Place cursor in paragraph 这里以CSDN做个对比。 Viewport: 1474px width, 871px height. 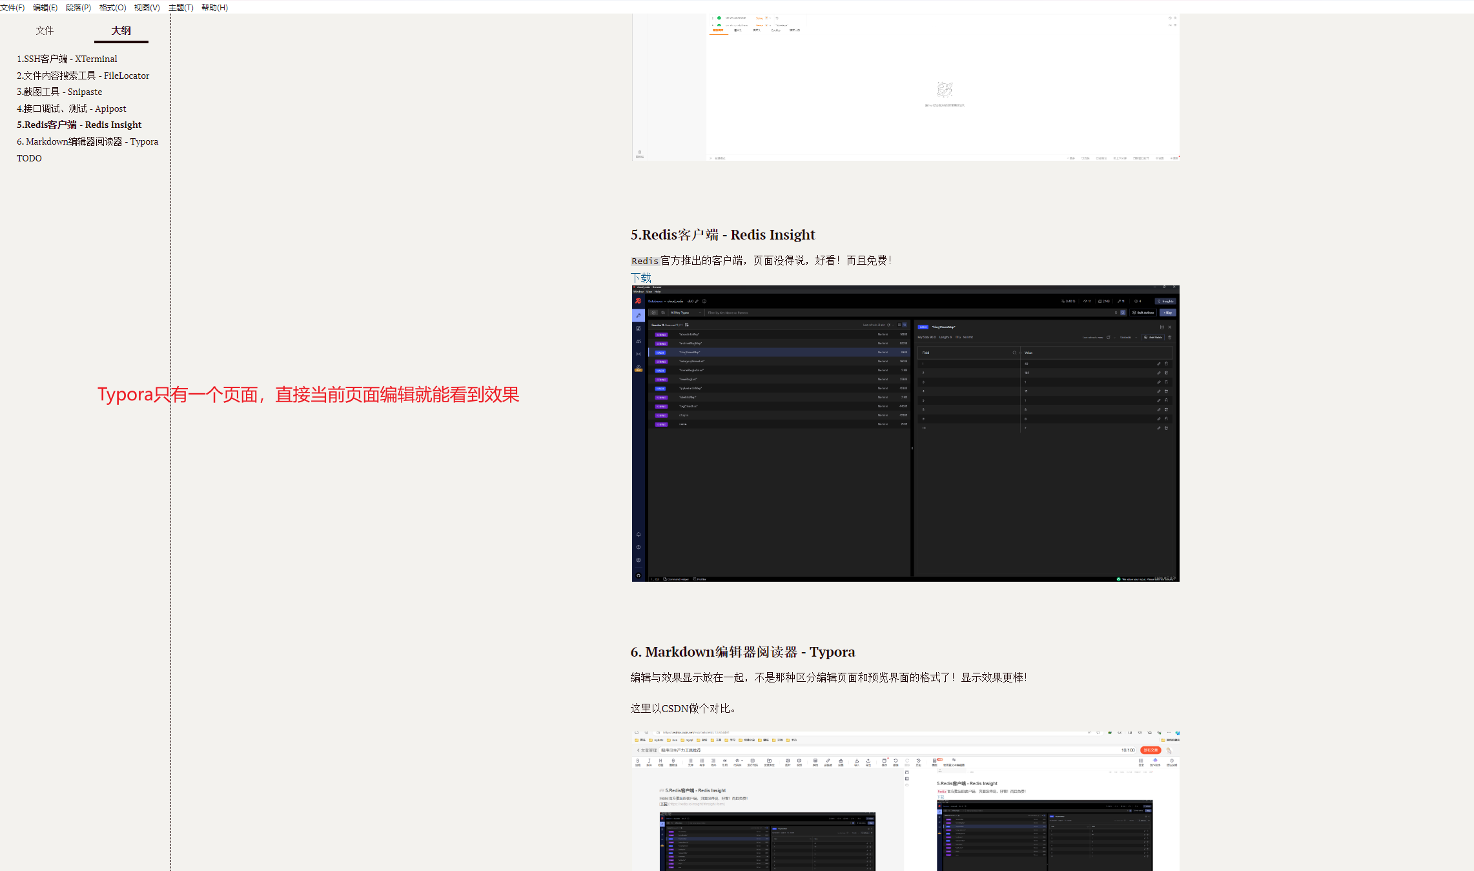(x=684, y=708)
